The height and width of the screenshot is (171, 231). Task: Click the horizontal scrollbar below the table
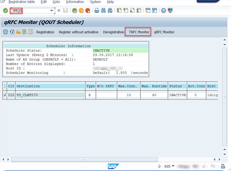click(84, 159)
